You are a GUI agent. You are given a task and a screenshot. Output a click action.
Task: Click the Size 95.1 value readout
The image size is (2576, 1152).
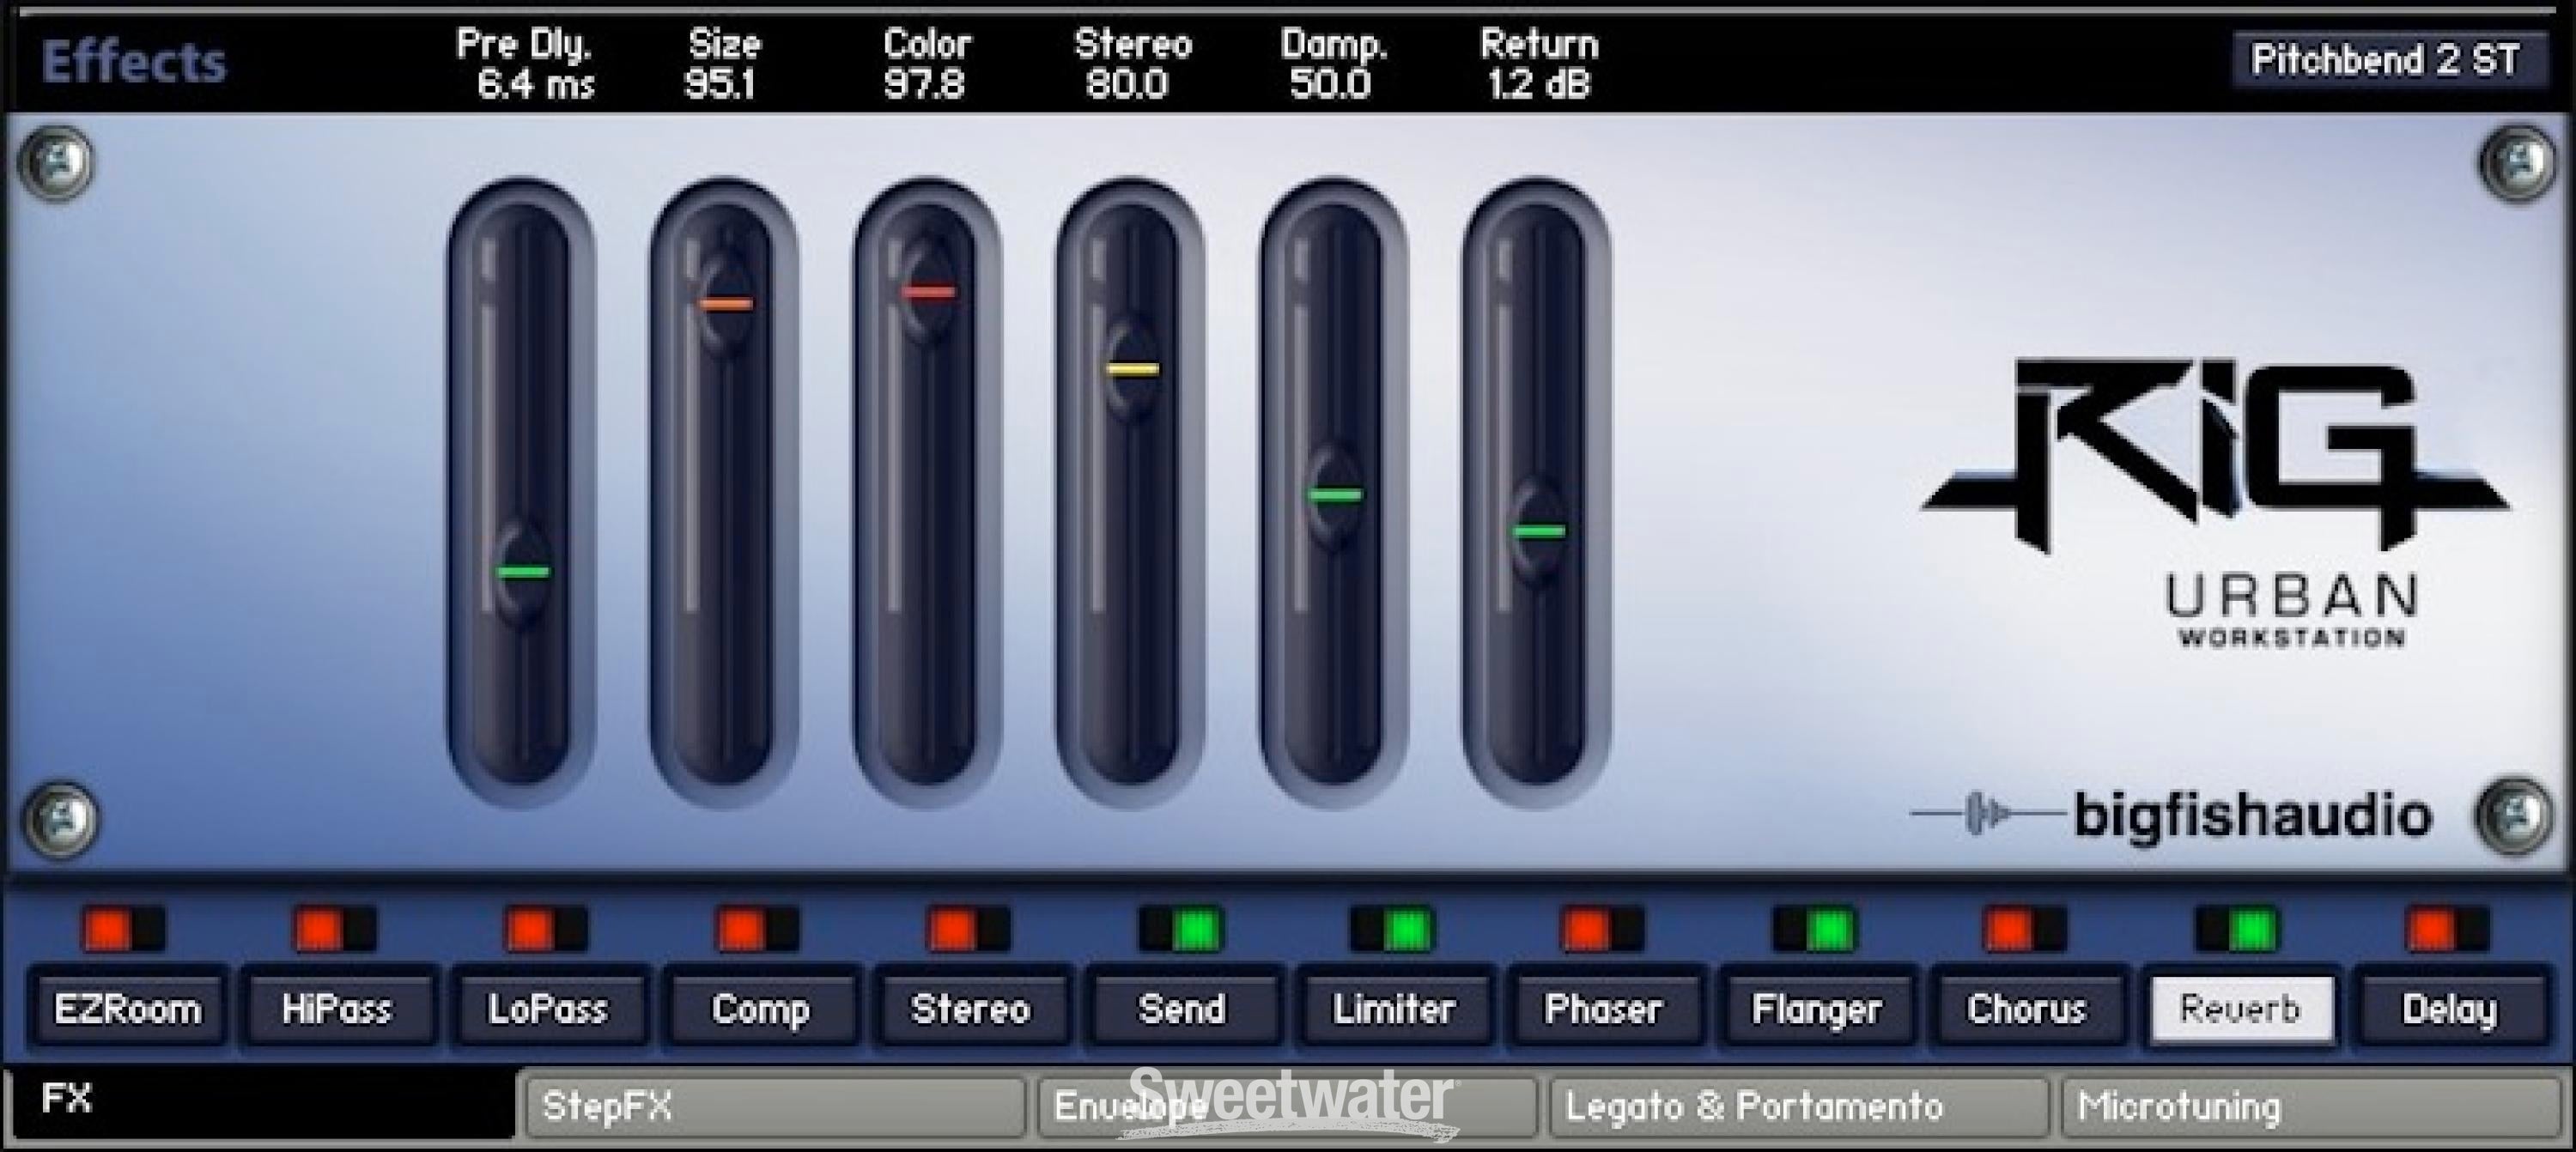tap(720, 84)
